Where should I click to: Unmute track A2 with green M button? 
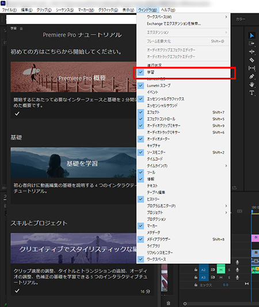tap(221, 270)
